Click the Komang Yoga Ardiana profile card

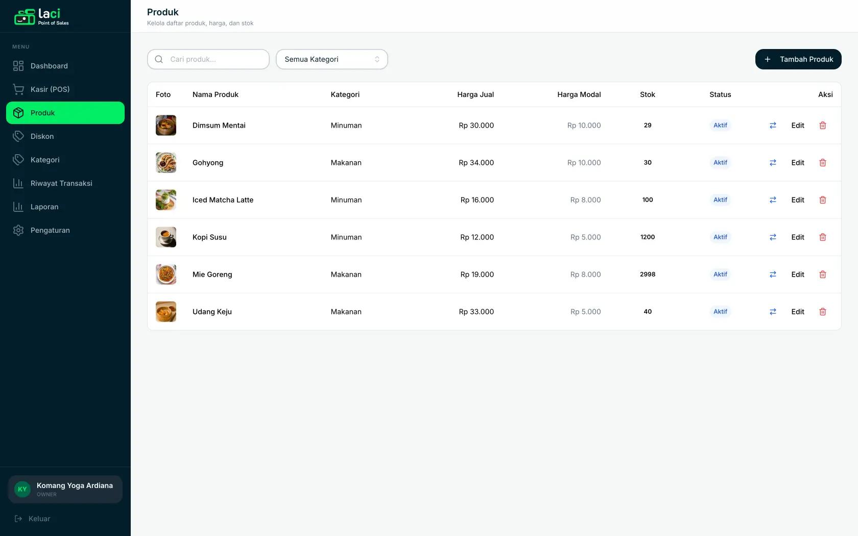pyautogui.click(x=65, y=489)
